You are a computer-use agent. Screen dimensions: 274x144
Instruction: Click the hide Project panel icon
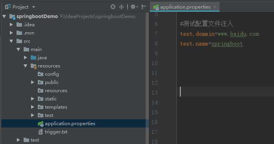coord(144,7)
